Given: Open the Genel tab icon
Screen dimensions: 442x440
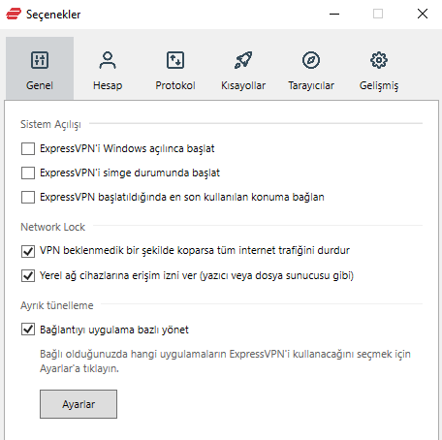Looking at the screenshot, I should tap(40, 60).
